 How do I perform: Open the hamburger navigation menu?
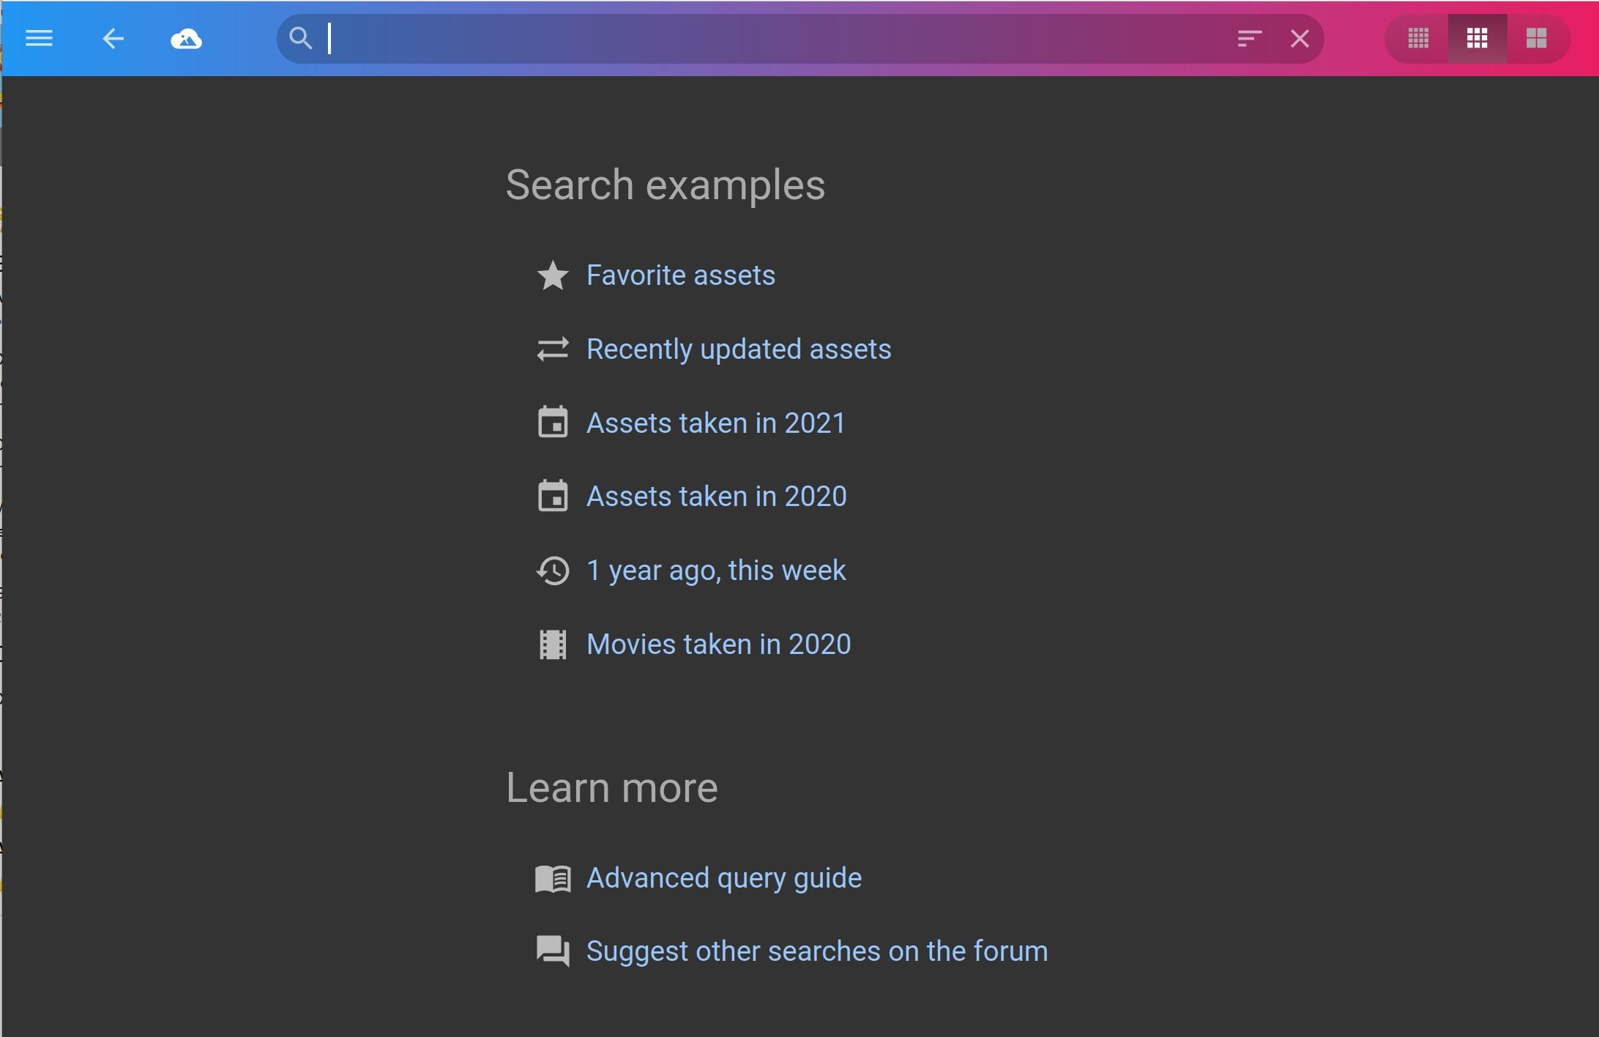click(39, 38)
